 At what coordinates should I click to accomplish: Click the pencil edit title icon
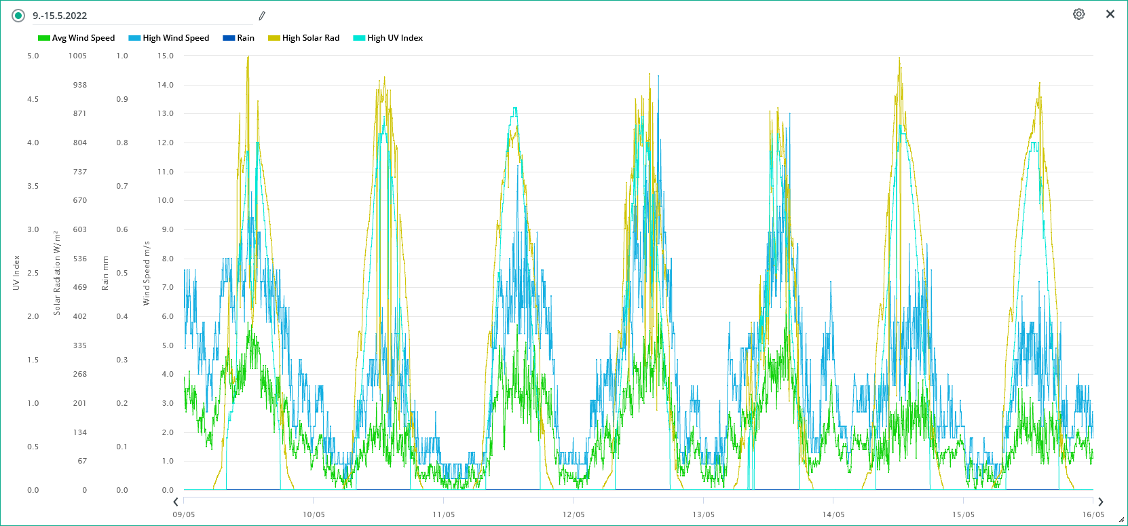tap(262, 16)
